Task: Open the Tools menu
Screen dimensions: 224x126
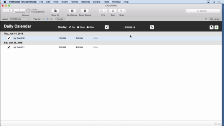Action: 106,2
